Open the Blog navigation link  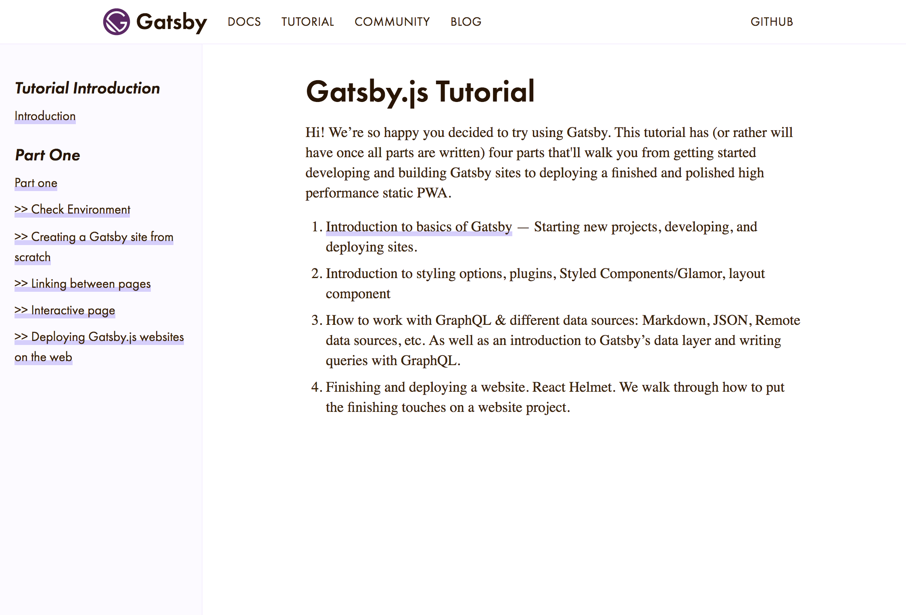tap(466, 22)
